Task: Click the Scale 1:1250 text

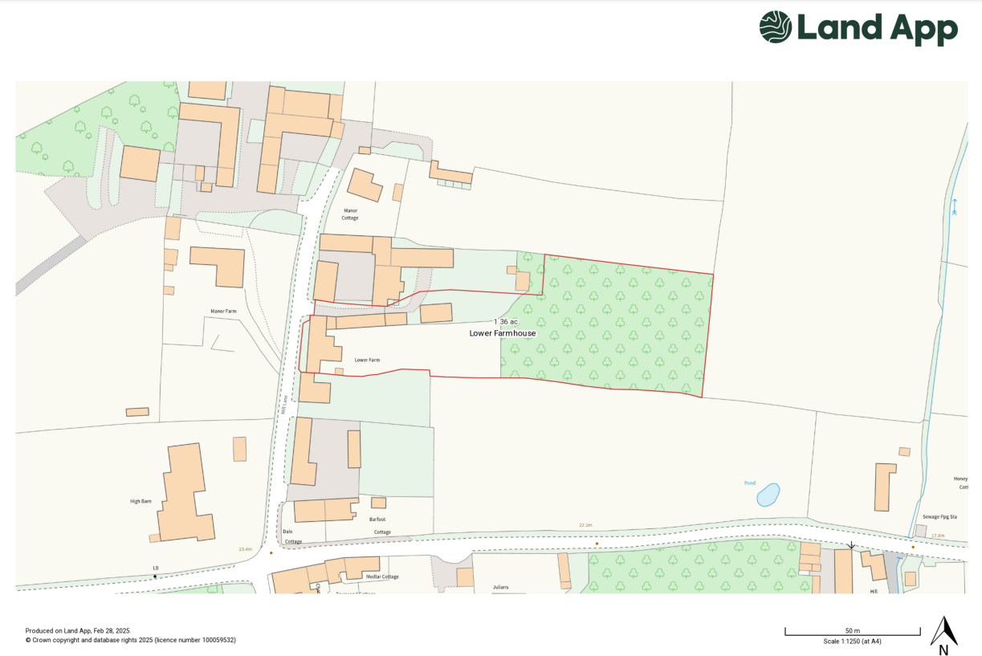Action: point(852,642)
